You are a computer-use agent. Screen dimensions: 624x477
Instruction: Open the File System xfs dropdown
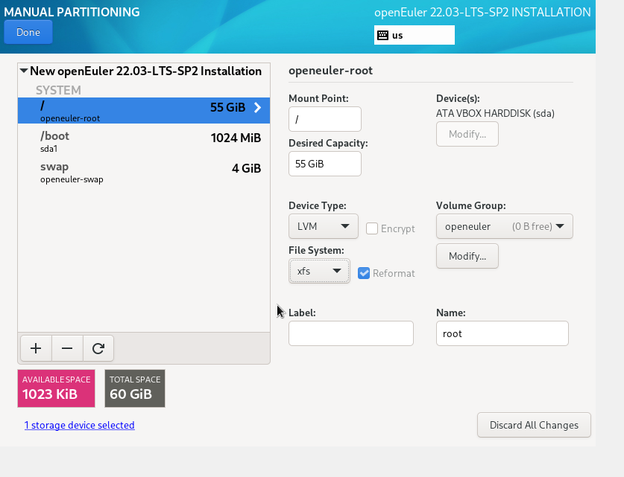pyautogui.click(x=319, y=271)
